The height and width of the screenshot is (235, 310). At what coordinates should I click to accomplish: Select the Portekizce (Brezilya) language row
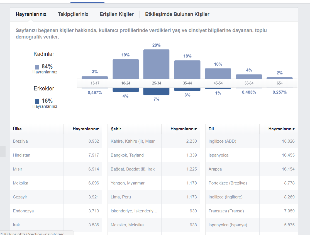click(252, 183)
